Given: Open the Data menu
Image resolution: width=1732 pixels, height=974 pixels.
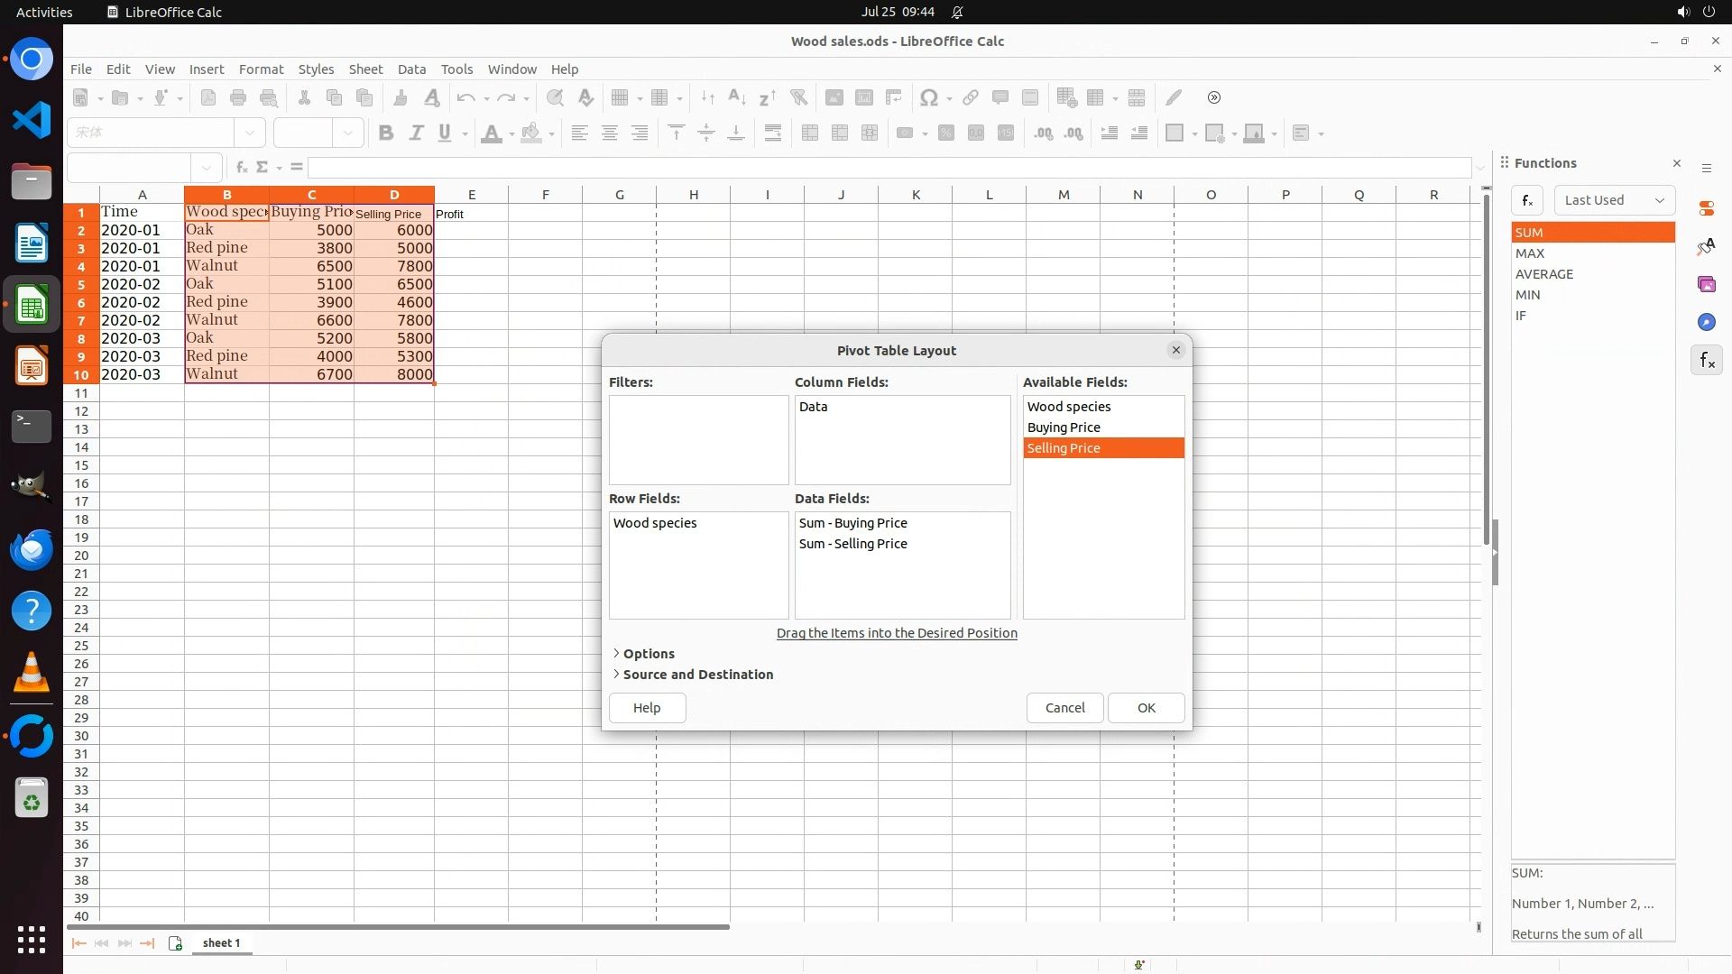Looking at the screenshot, I should 411,69.
